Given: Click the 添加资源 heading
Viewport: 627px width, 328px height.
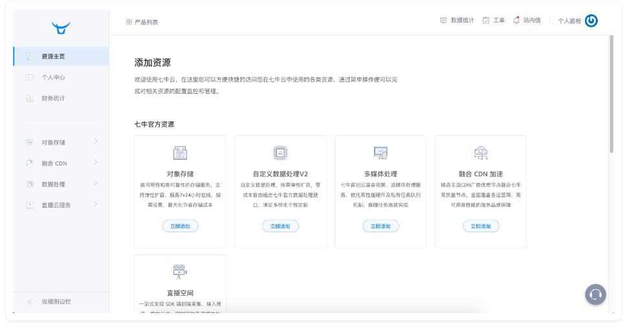Looking at the screenshot, I should coord(152,62).
